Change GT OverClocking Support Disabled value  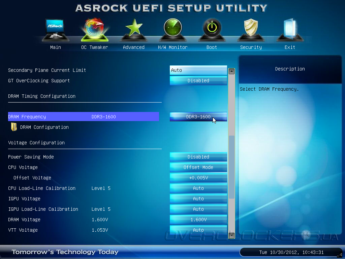(198, 81)
